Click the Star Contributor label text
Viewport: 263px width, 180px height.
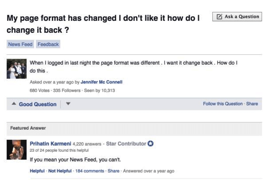[126, 143]
